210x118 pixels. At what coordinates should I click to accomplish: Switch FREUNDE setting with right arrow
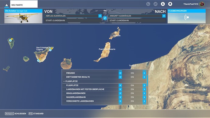click(144, 73)
